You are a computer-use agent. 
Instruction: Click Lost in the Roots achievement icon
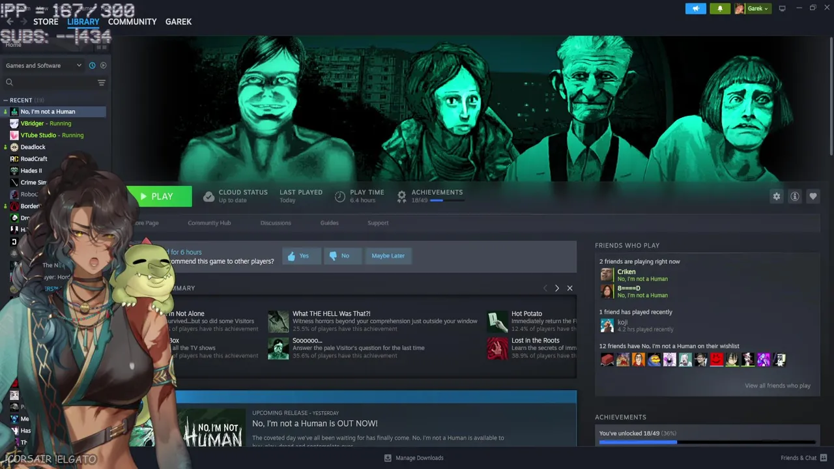tap(498, 348)
